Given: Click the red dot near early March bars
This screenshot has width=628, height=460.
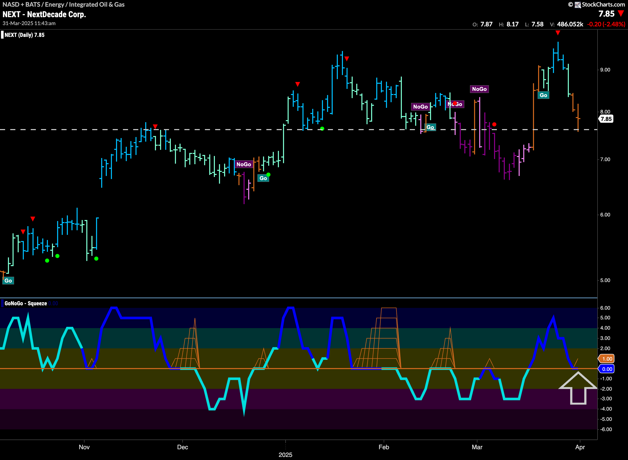Looking at the screenshot, I should (x=494, y=124).
